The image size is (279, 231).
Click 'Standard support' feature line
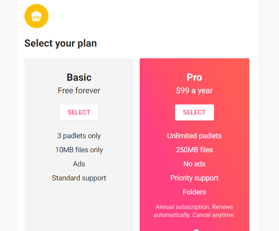point(79,178)
